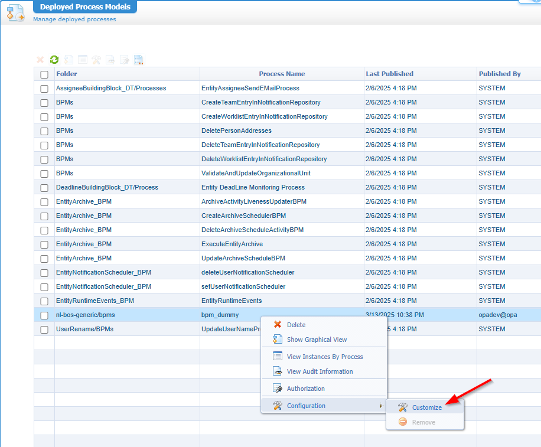Select Show Graphical View menu entry
Image resolution: width=541 pixels, height=447 pixels.
tap(317, 340)
